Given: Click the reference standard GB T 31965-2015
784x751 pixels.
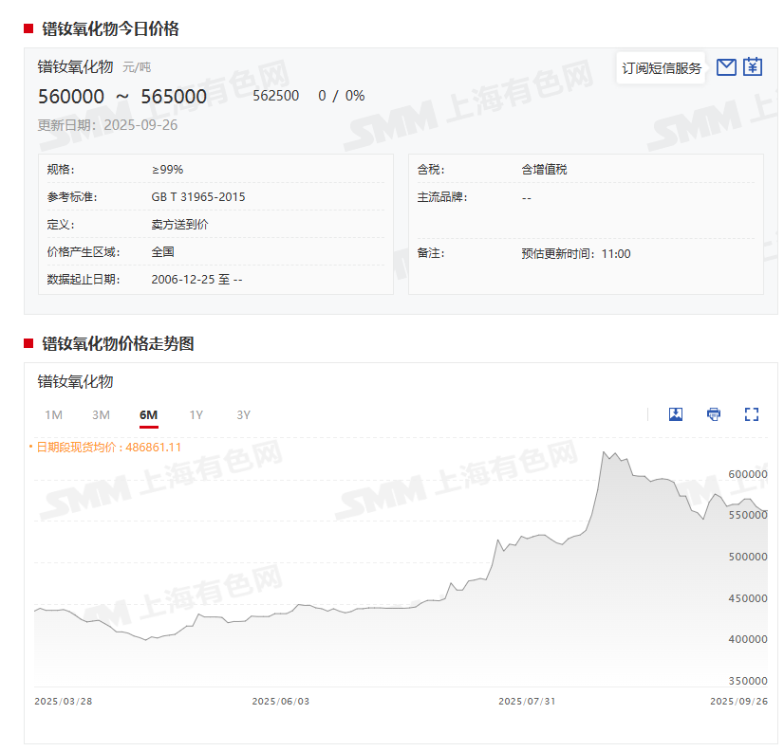Looking at the screenshot, I should 198,197.
